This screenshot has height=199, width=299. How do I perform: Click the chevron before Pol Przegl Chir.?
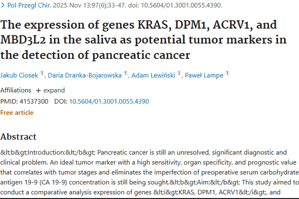3,6
